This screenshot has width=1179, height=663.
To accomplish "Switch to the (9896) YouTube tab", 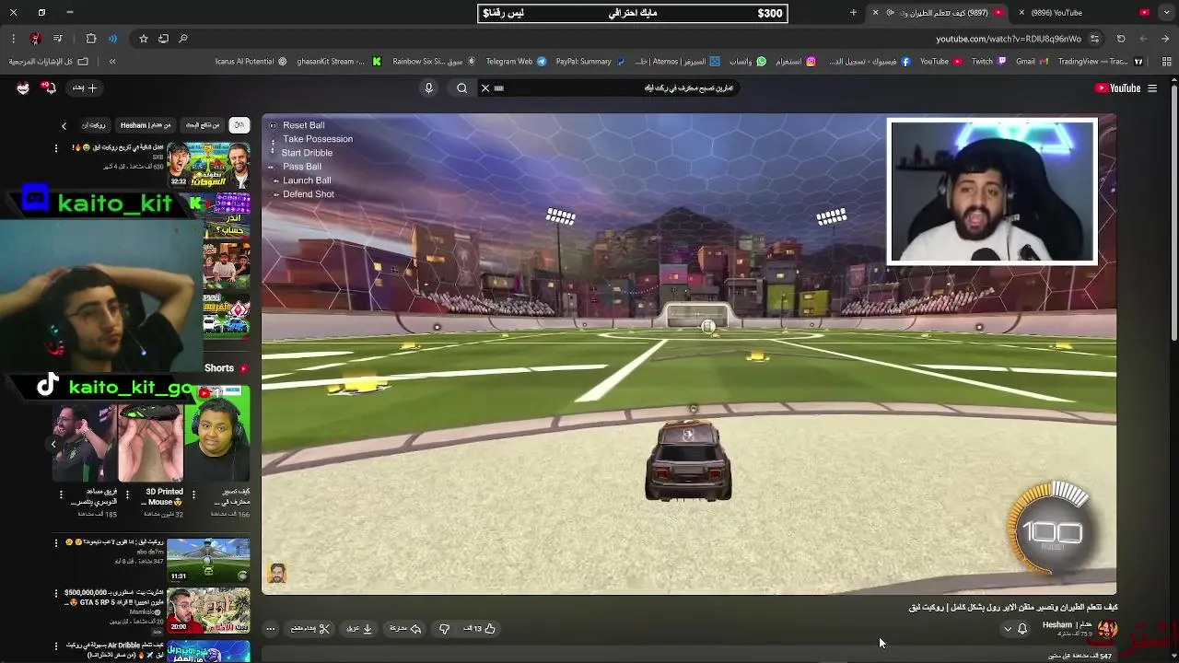I will [1084, 13].
